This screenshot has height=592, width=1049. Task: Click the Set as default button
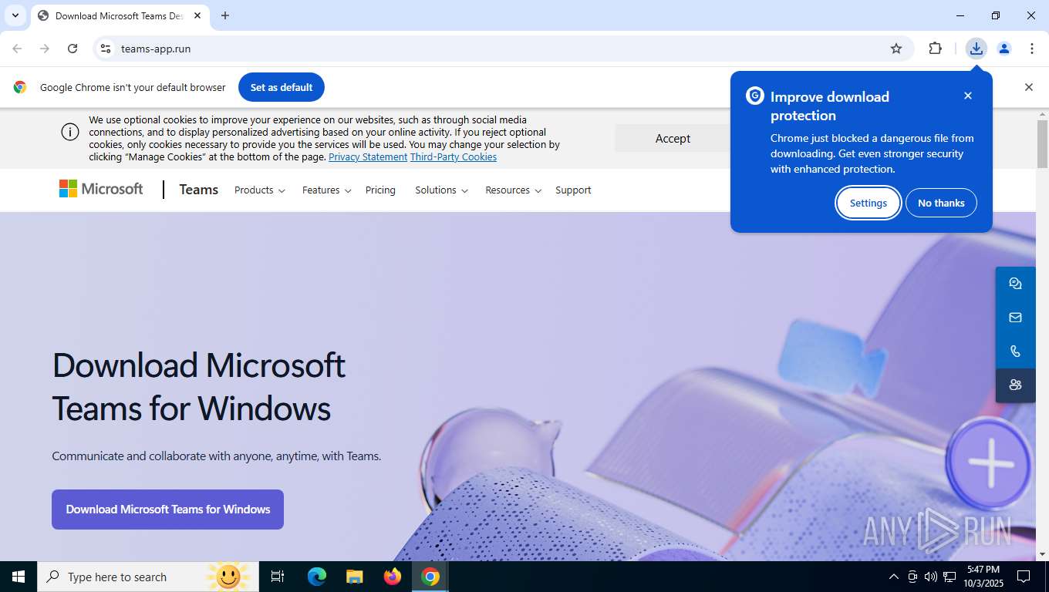282,87
